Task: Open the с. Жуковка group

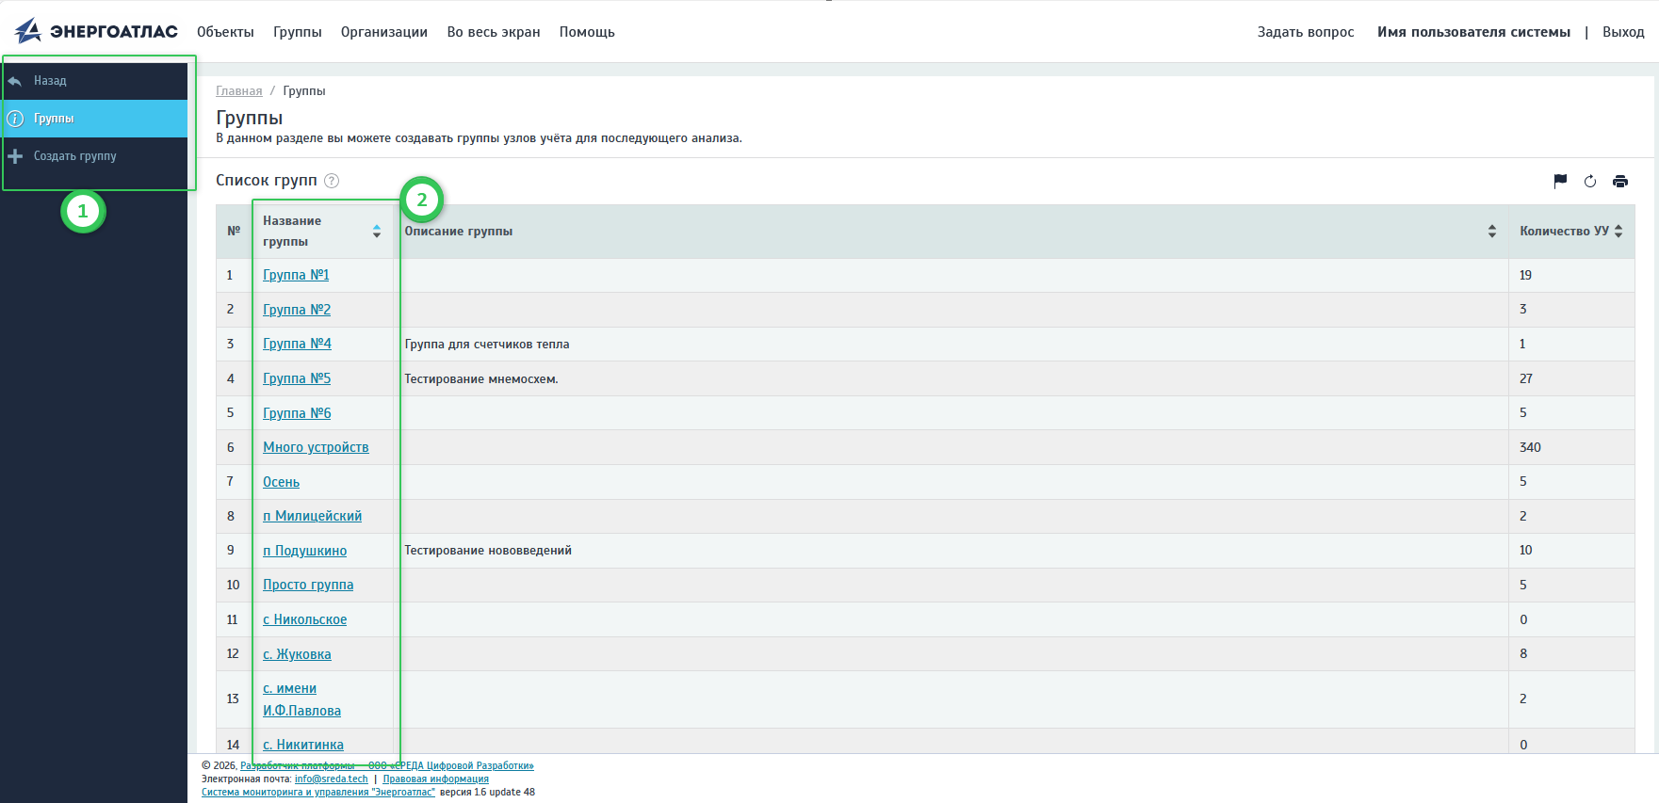Action: 297,654
